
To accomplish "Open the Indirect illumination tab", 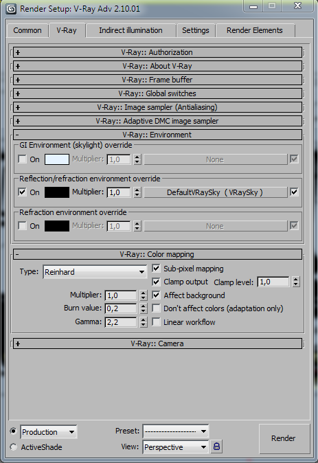I will pyautogui.click(x=130, y=30).
